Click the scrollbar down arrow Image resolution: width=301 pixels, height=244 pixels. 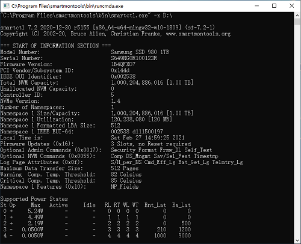297,240
